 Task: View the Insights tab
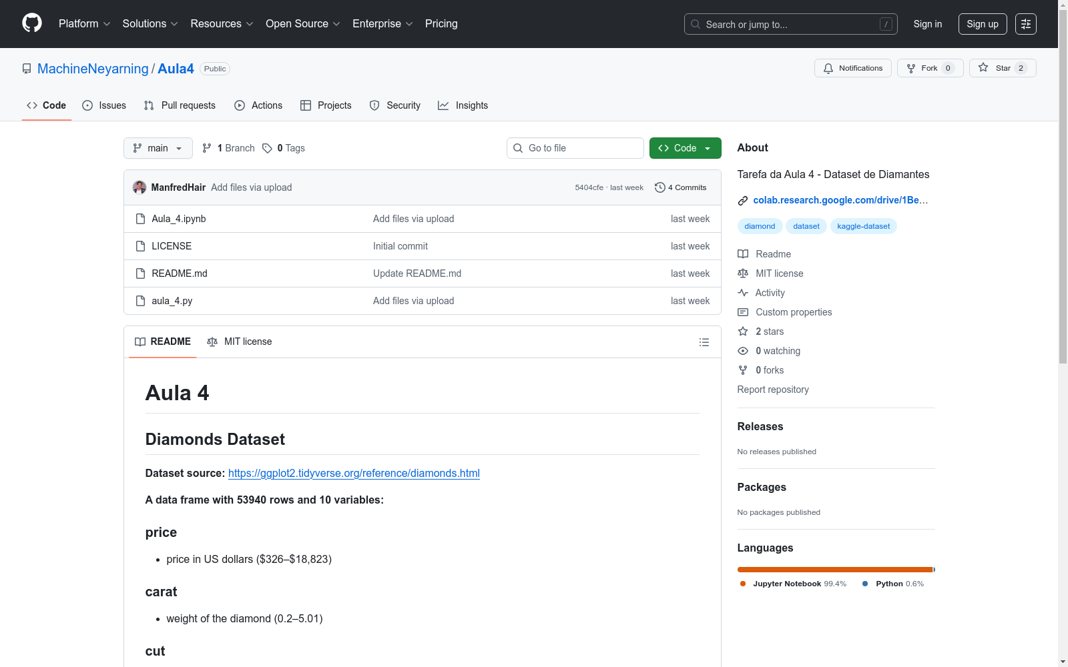[x=463, y=105]
